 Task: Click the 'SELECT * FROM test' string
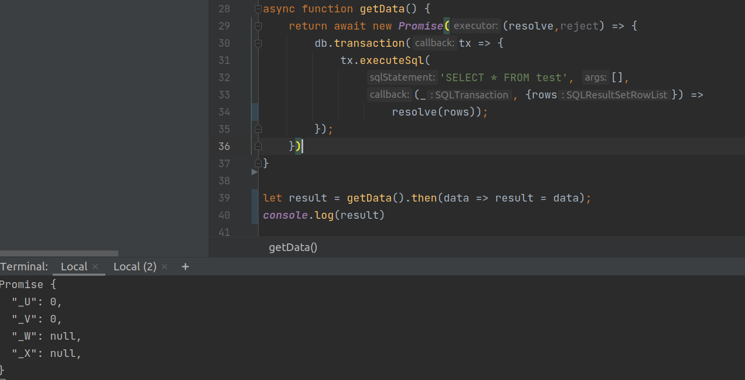point(504,77)
